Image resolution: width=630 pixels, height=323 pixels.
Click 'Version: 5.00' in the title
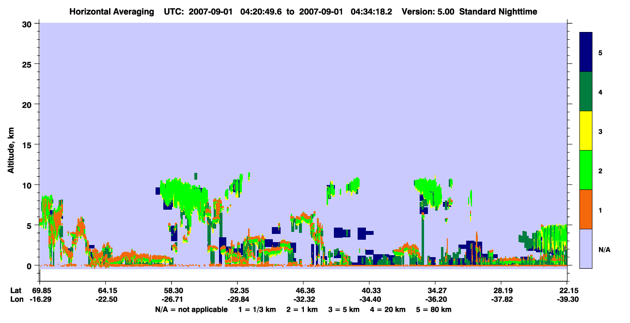pyautogui.click(x=428, y=11)
